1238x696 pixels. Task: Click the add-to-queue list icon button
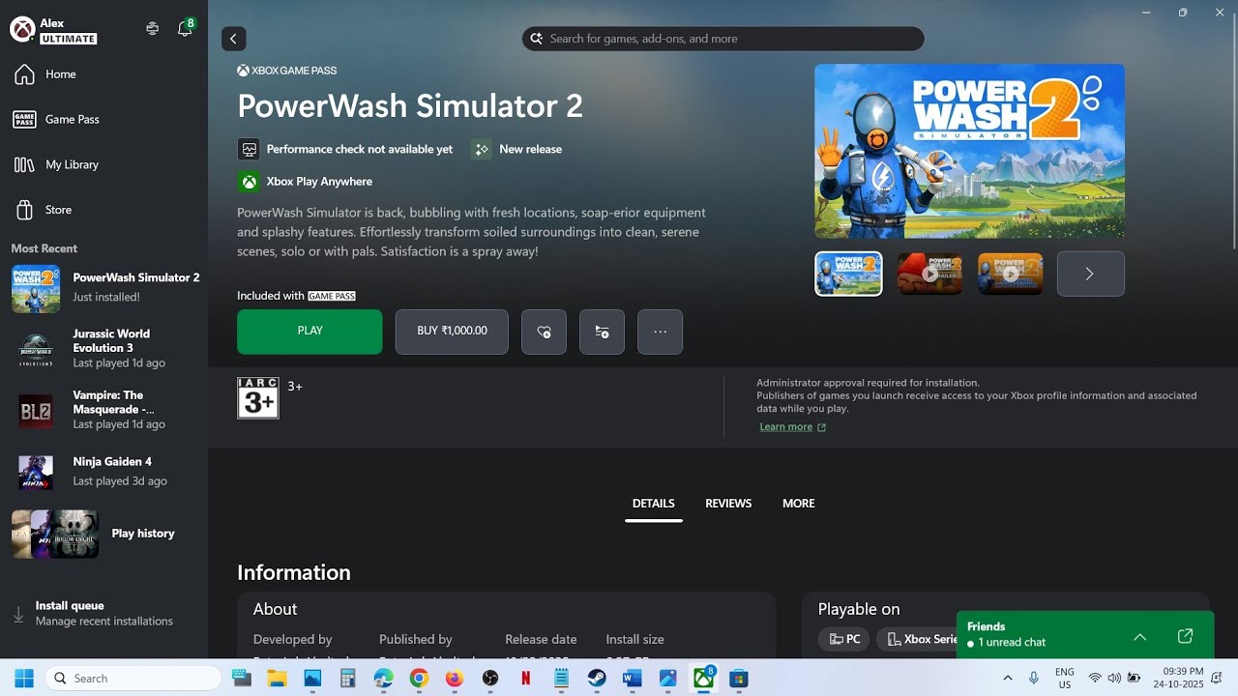[x=602, y=332]
